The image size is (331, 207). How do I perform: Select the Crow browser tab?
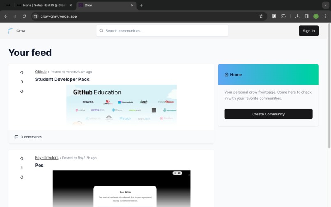coord(107,5)
